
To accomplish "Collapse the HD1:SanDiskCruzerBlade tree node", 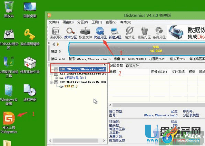I will (51, 74).
